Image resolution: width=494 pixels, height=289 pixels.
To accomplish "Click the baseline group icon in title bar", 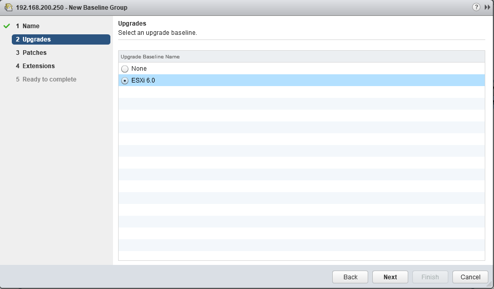I will tap(8, 8).
